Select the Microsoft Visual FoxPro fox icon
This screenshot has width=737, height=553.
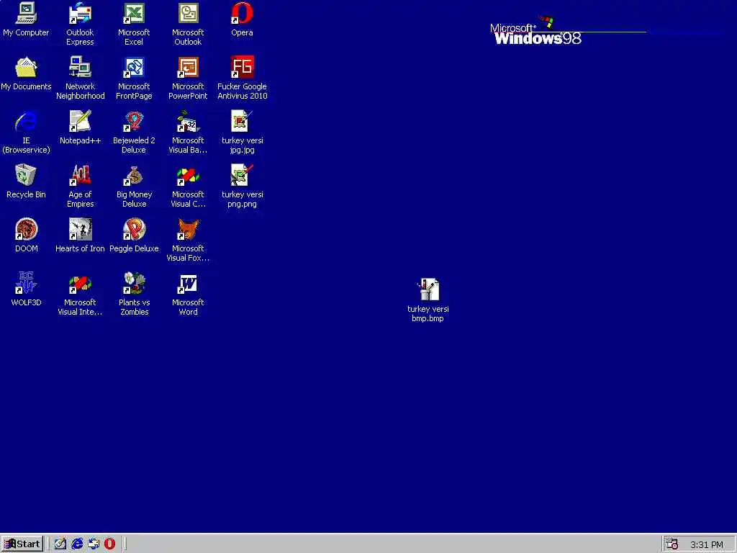coord(188,230)
